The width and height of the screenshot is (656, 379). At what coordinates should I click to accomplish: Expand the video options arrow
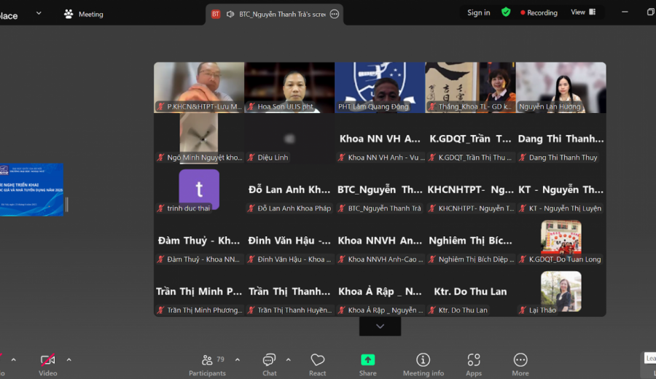69,360
